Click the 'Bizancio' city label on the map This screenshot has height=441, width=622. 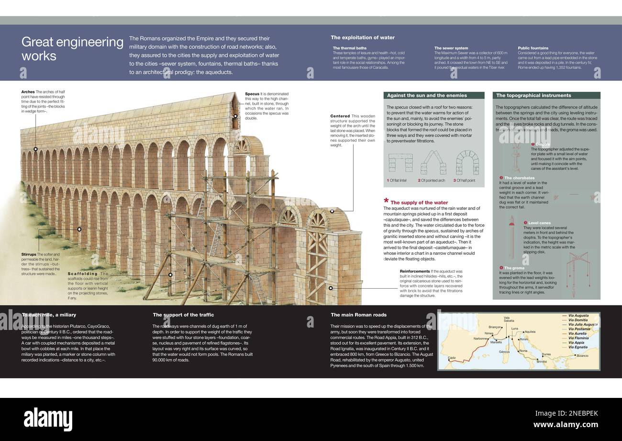583,356
